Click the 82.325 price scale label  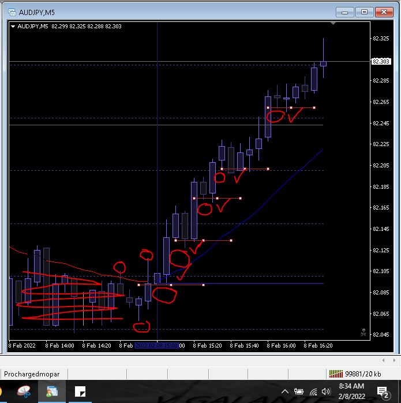coord(381,39)
